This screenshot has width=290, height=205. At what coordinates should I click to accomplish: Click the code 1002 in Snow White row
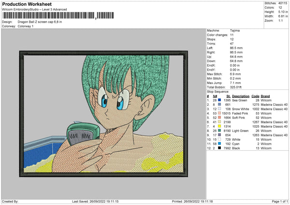coord(256,109)
